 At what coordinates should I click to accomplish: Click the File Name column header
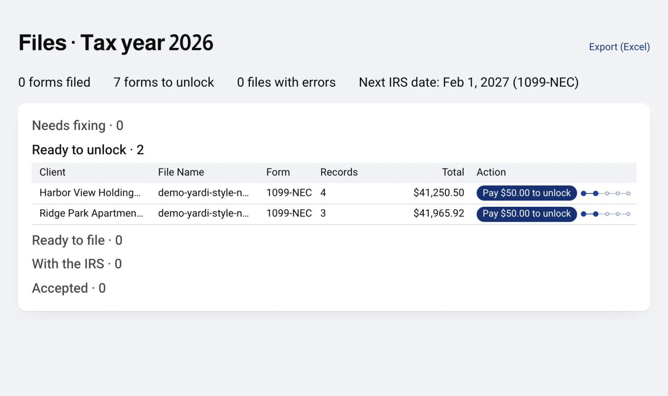(181, 172)
